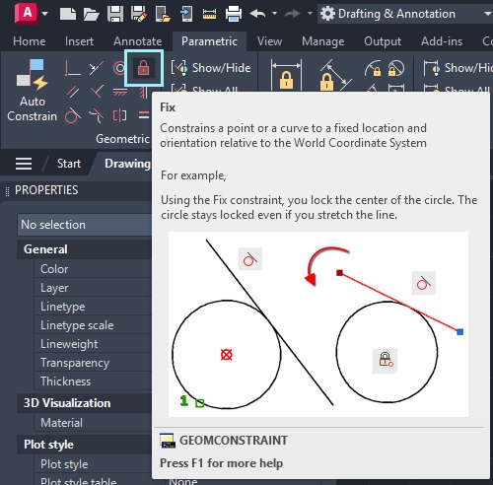This screenshot has height=485, width=493.
Task: Select the Thickness property row
Action: click(x=94, y=381)
